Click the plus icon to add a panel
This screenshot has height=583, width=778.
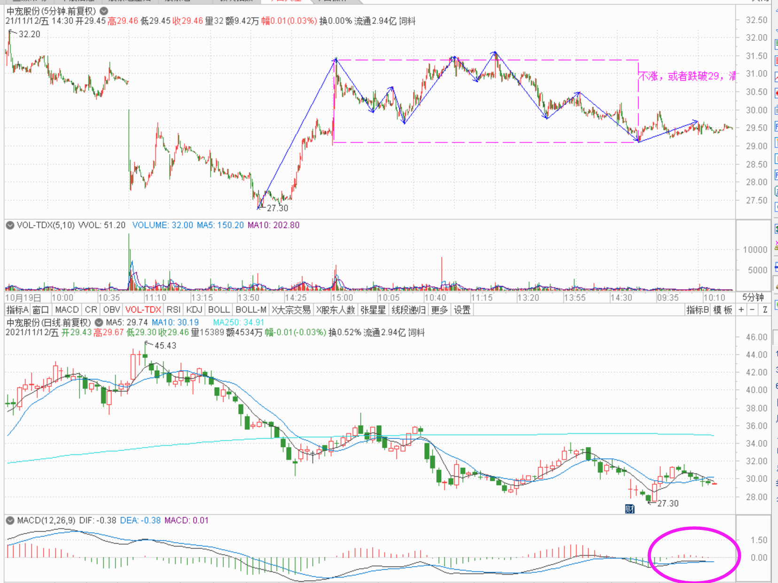click(x=741, y=310)
